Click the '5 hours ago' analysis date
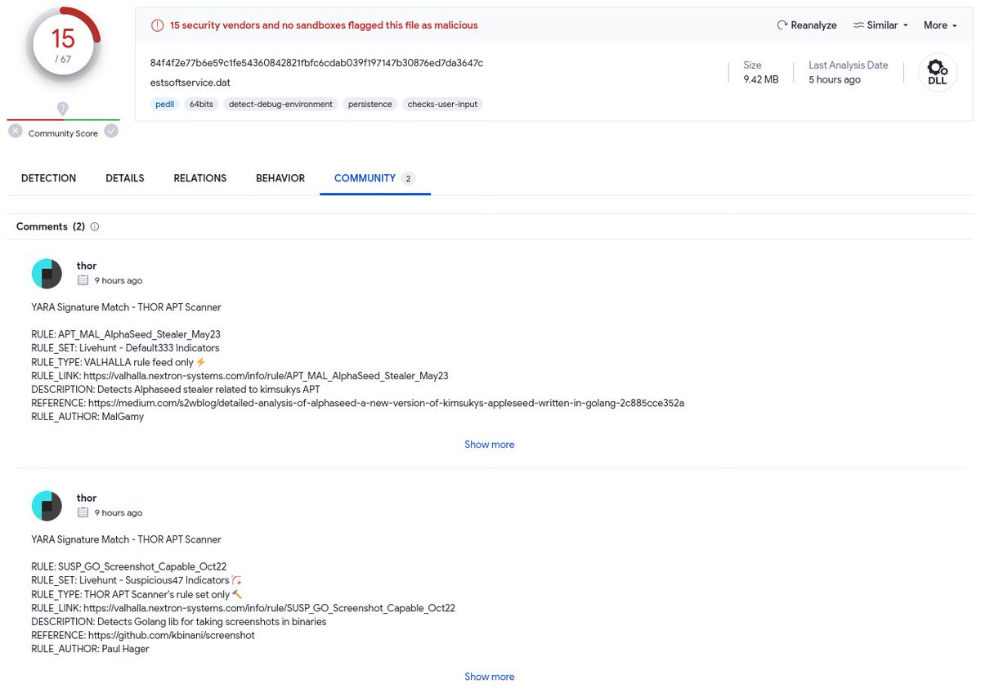This screenshot has height=693, width=981. tap(835, 79)
